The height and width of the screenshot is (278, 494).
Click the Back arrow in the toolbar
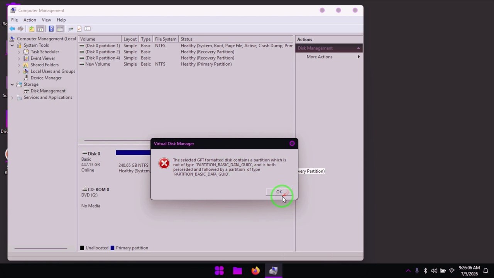tap(12, 29)
